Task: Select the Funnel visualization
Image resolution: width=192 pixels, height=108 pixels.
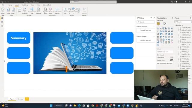Action: pos(160,34)
